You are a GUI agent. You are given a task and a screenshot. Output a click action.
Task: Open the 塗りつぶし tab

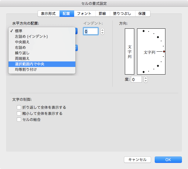click(x=122, y=14)
